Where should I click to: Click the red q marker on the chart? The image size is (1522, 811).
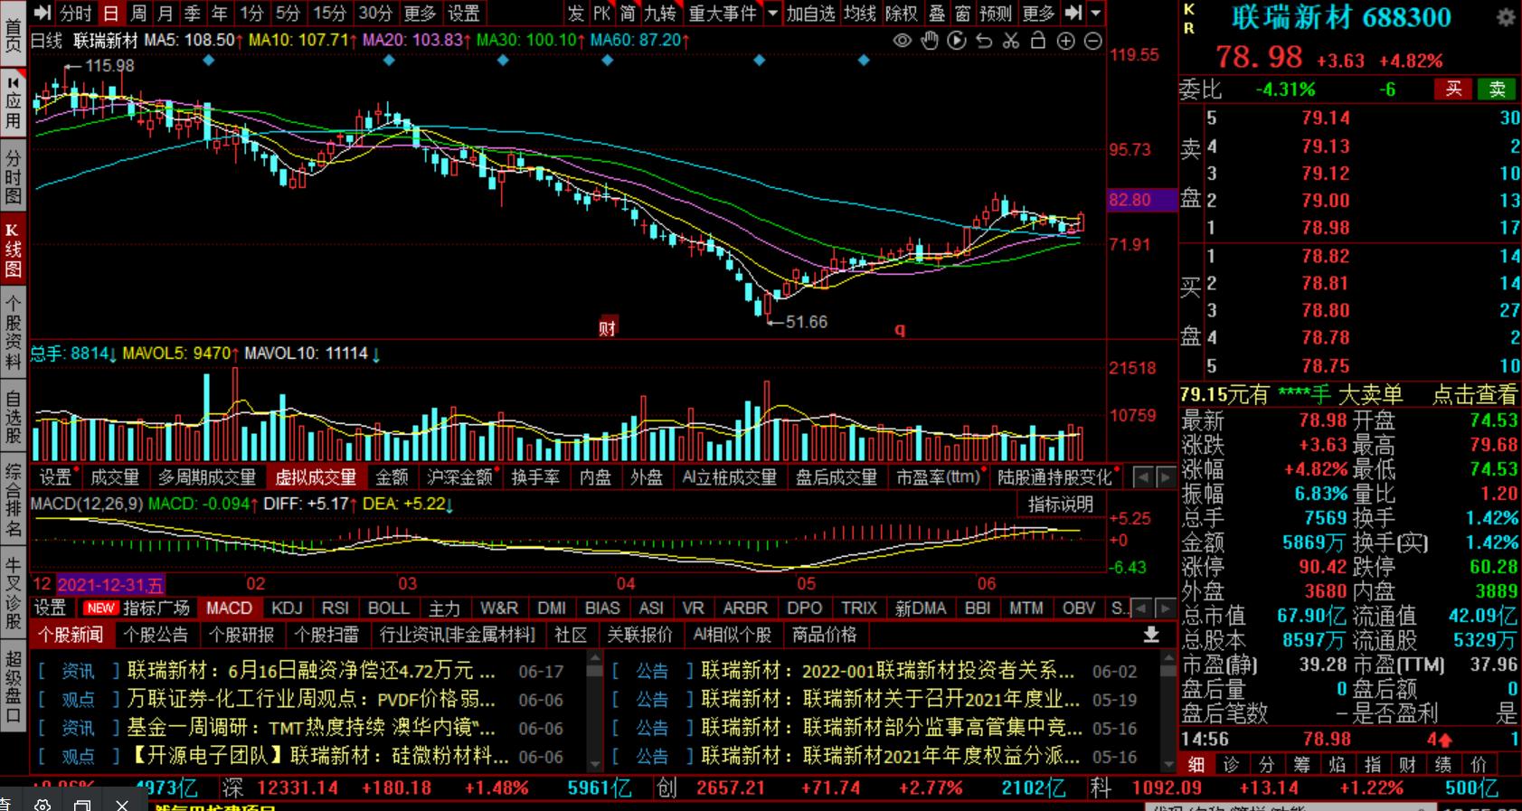coord(900,329)
